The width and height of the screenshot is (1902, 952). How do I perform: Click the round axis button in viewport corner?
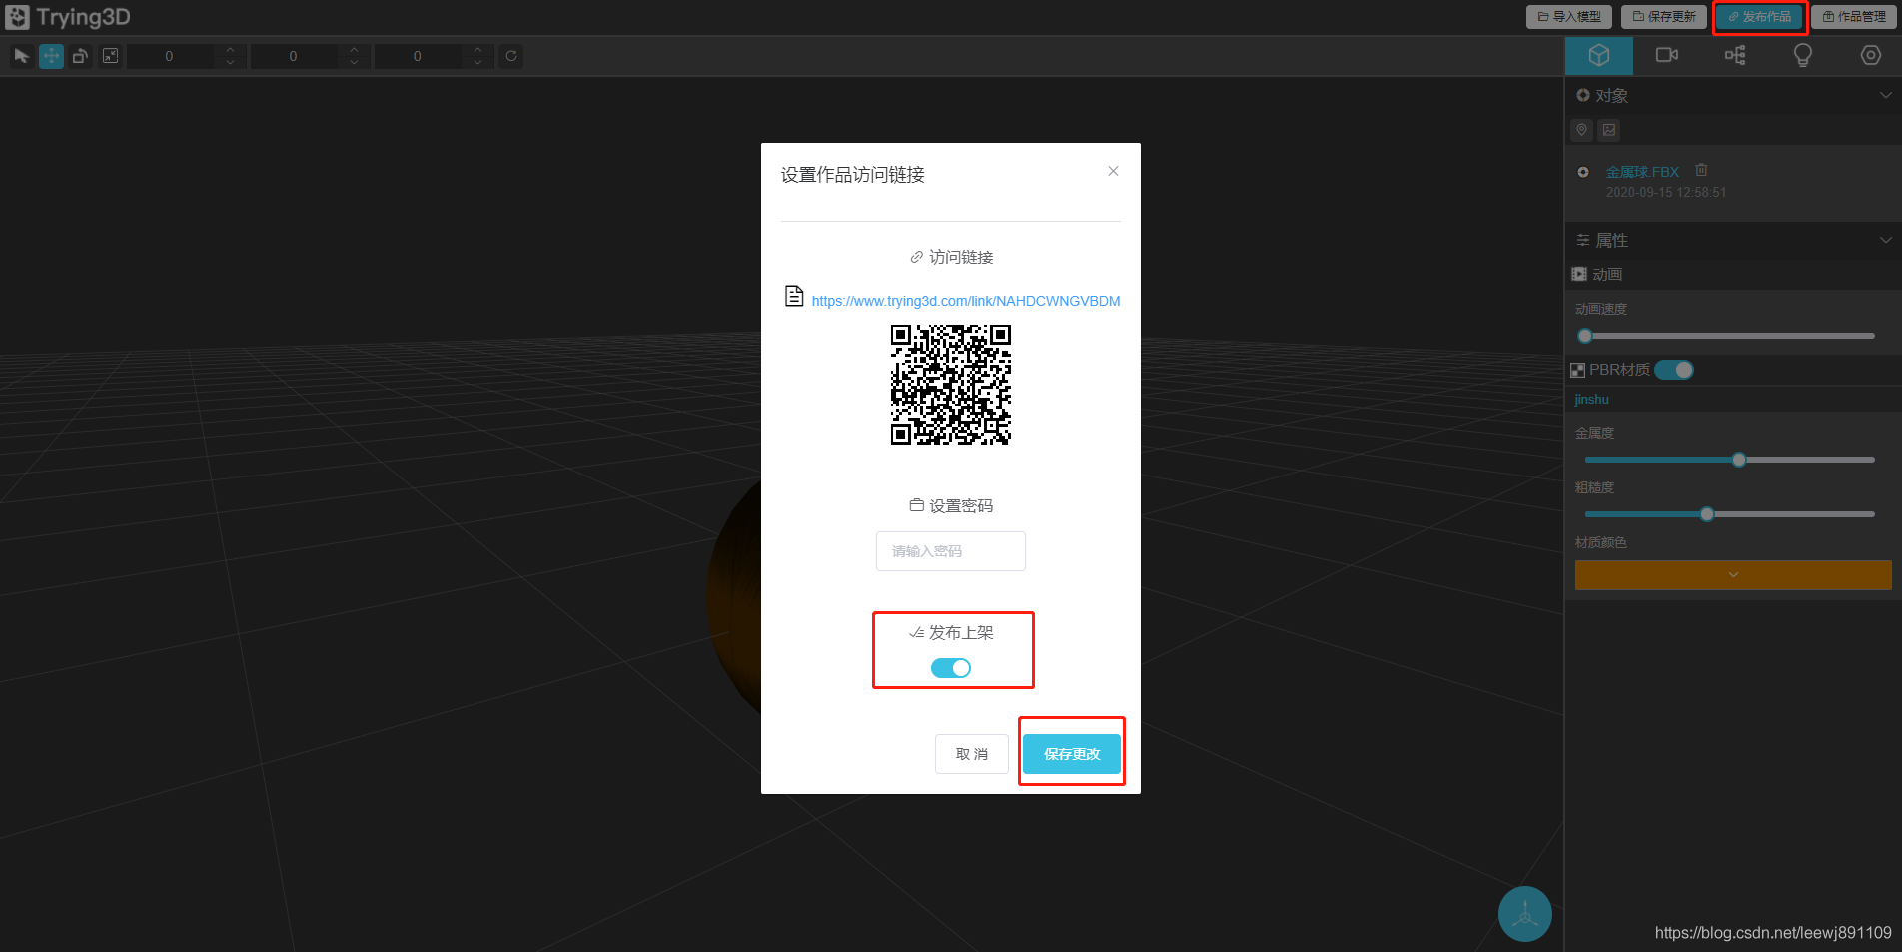[x=1525, y=914]
